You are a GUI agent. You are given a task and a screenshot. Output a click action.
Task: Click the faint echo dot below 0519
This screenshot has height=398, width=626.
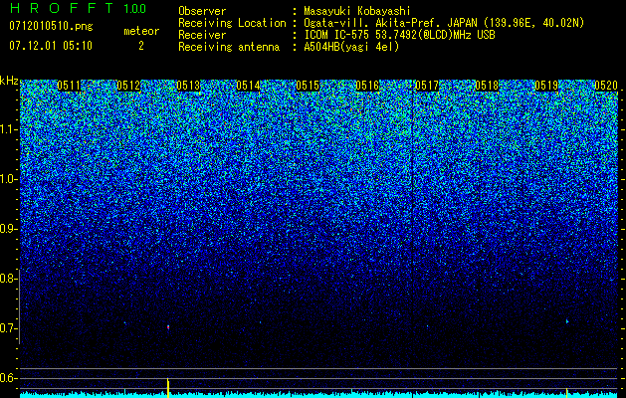(567, 321)
